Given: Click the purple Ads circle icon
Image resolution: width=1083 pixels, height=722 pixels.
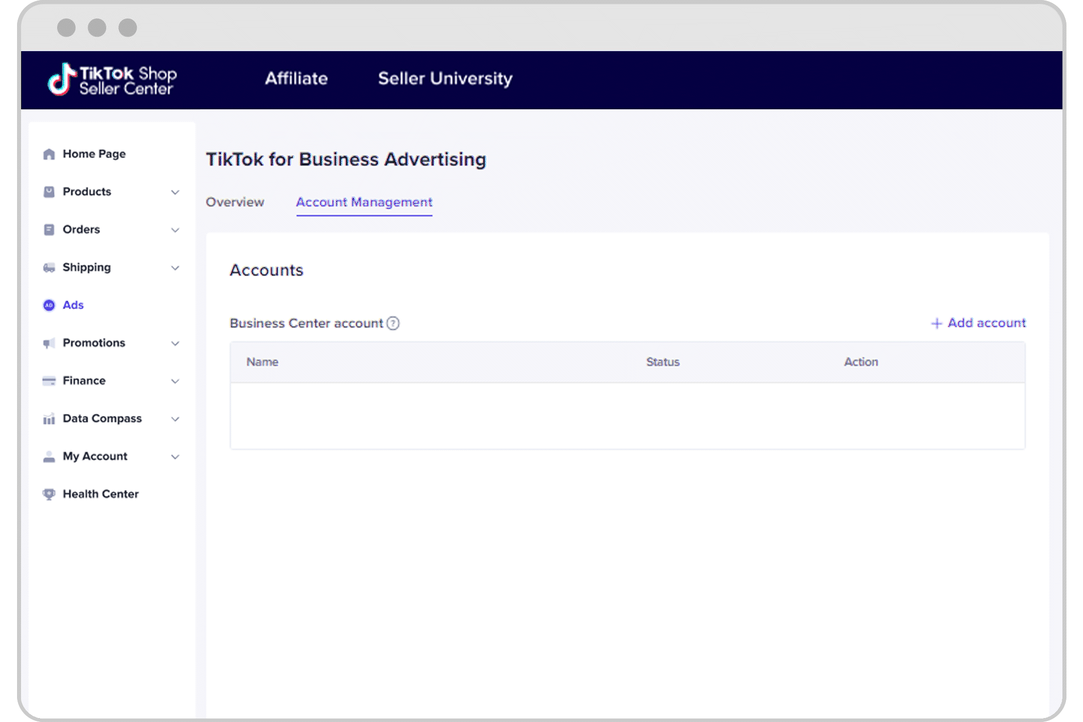Looking at the screenshot, I should [x=49, y=305].
